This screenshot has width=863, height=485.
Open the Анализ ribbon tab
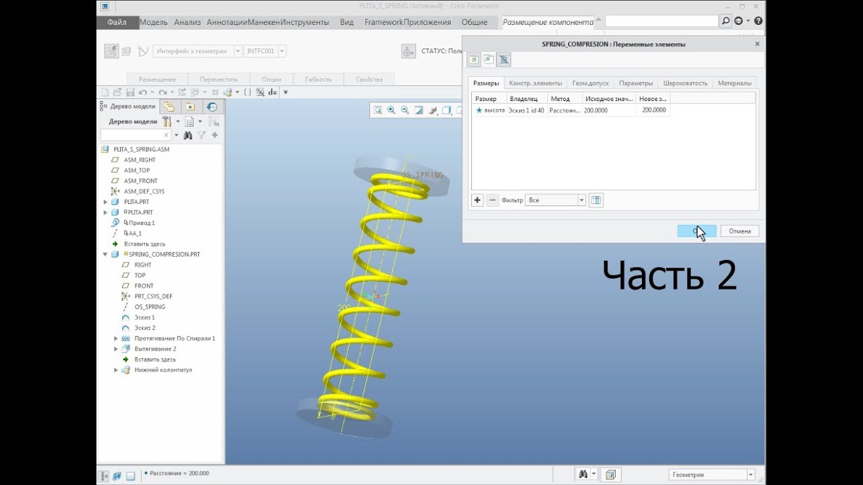[x=187, y=22]
